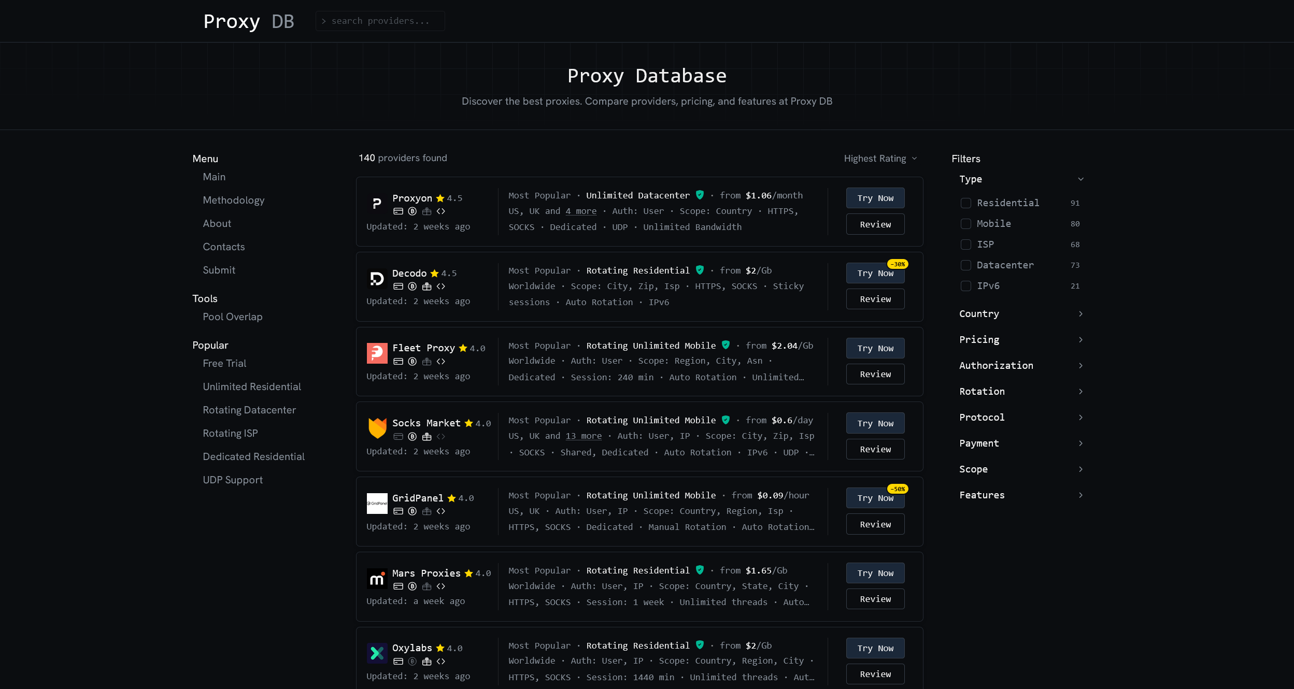The image size is (1294, 689).
Task: Click Try Now for GridPanel
Action: pos(875,498)
